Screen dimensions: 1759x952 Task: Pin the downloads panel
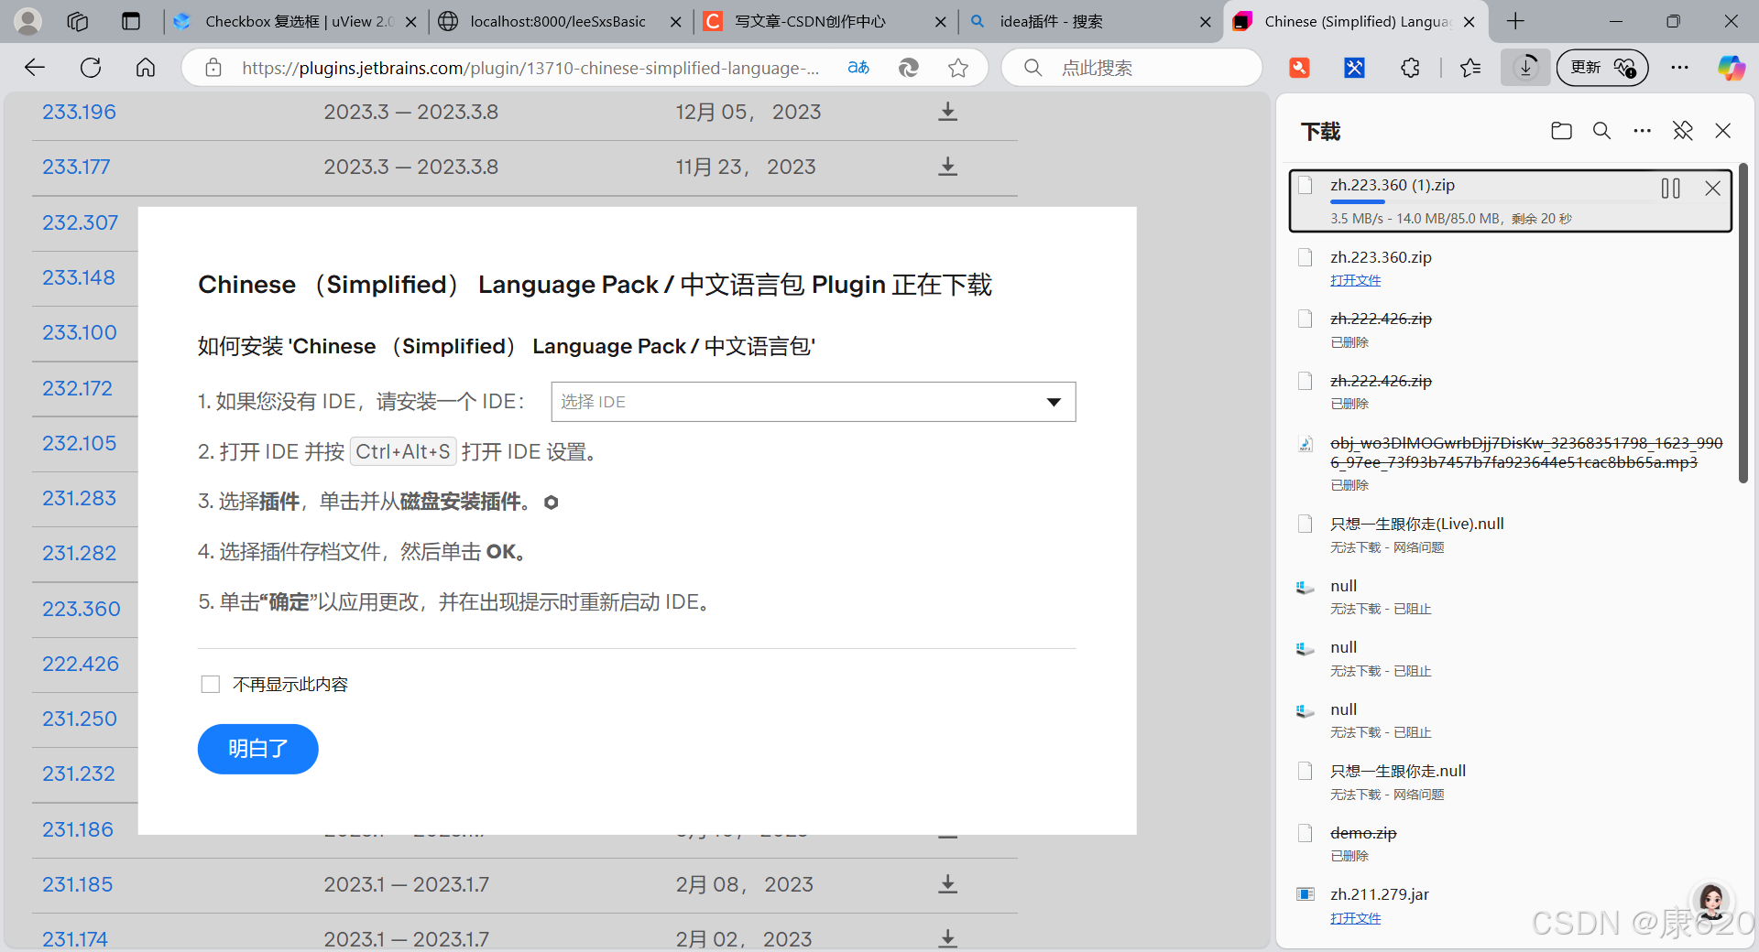(1682, 131)
